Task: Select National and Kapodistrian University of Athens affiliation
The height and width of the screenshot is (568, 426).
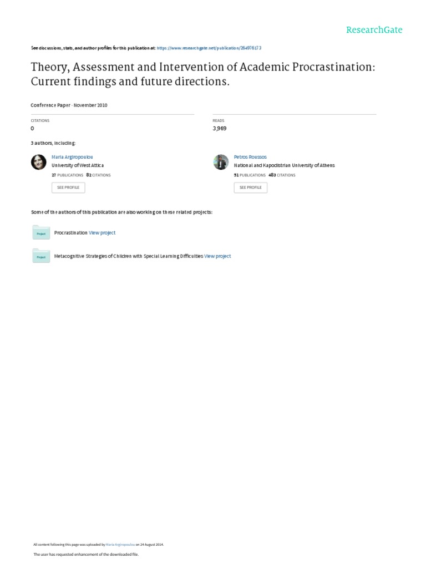Action: (x=284, y=165)
